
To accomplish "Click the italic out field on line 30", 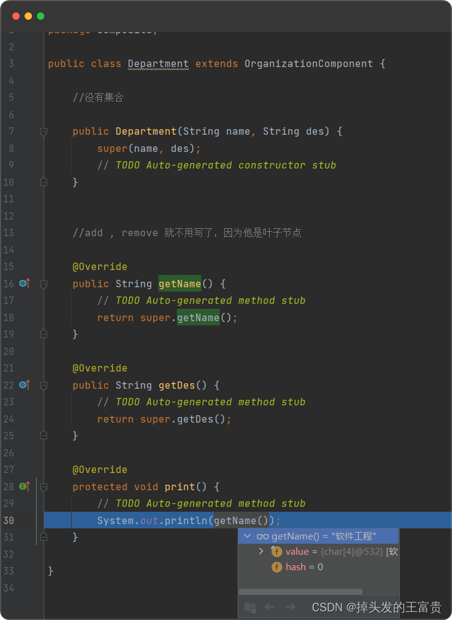I will pyautogui.click(x=149, y=520).
